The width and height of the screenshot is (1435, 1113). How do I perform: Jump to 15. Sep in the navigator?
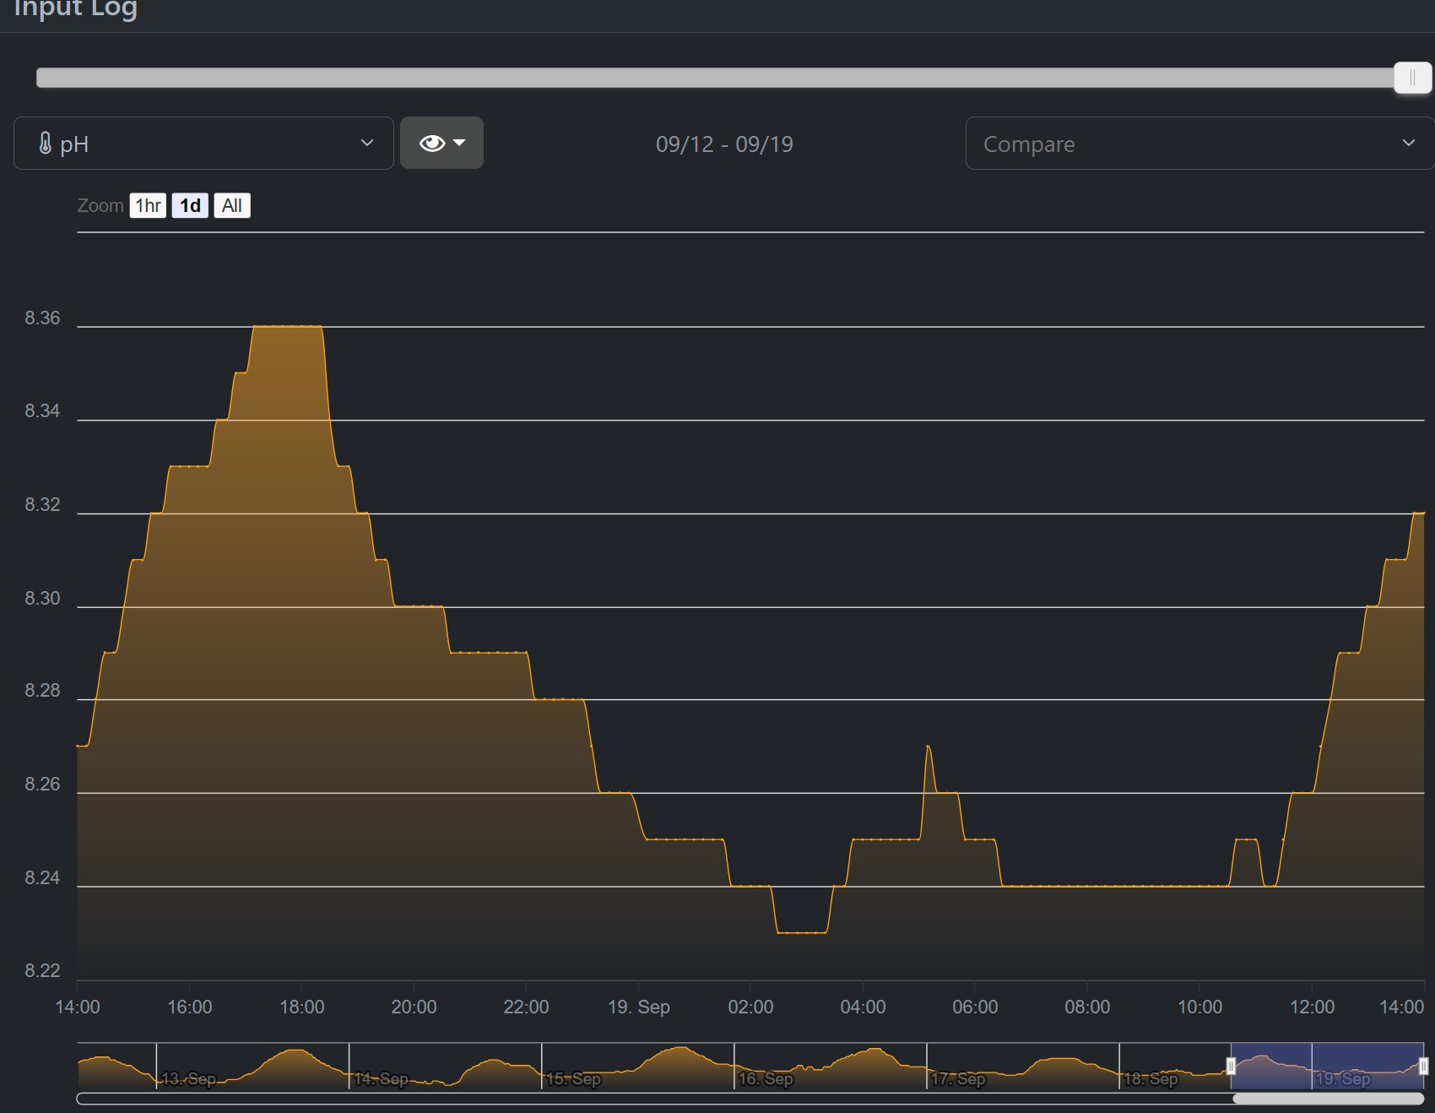[x=574, y=1078]
